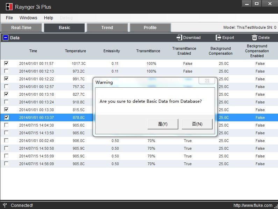Viewport: 278px width, 209px height.
Task: Select the 991.7C temperature cell
Action: pos(79,79)
